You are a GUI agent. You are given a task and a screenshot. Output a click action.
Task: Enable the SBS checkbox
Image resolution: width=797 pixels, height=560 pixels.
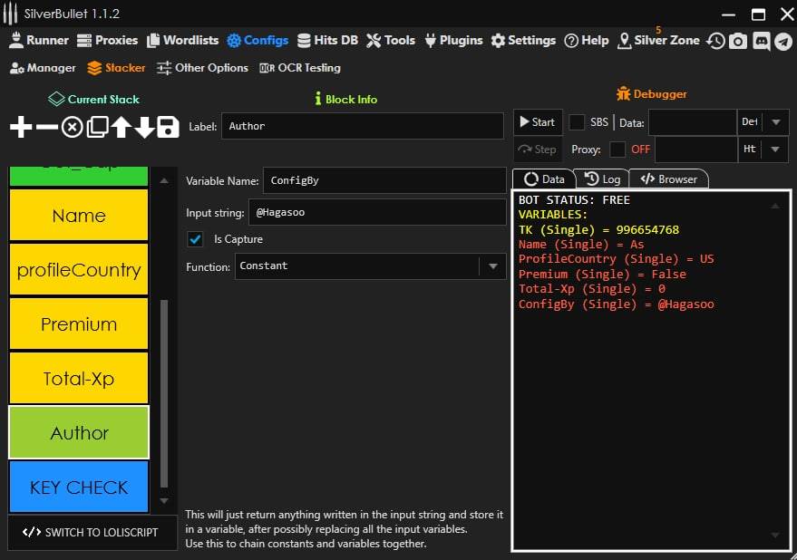(577, 122)
